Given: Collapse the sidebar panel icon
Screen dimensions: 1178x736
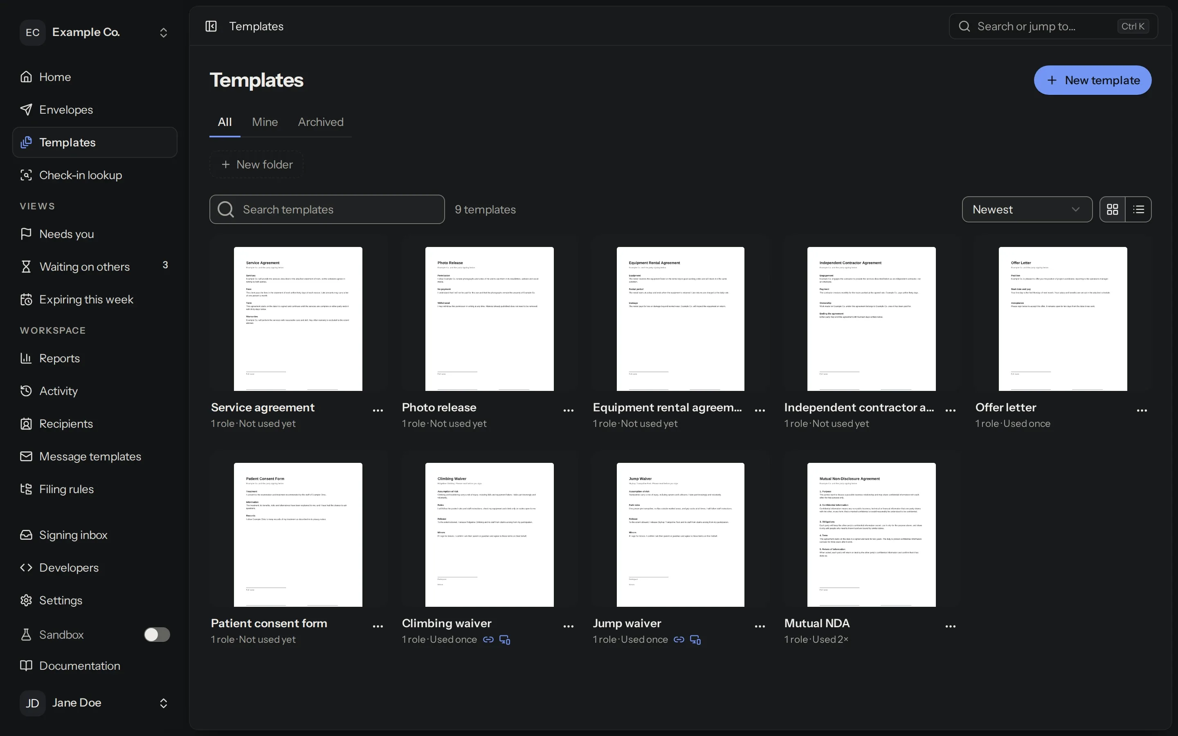Looking at the screenshot, I should click(x=211, y=26).
